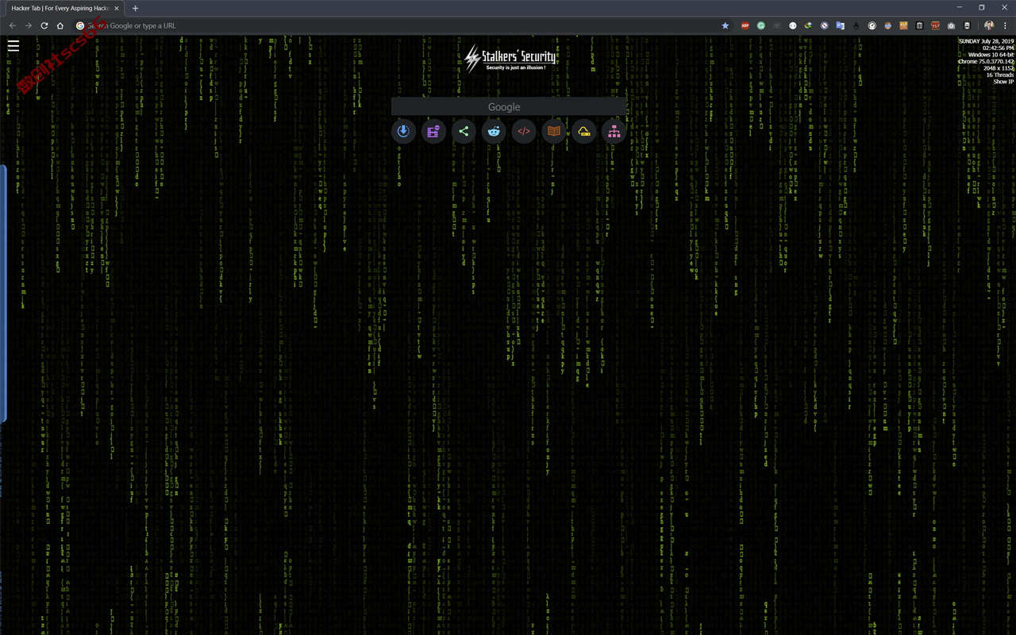Open the red book extension icon

point(935,25)
